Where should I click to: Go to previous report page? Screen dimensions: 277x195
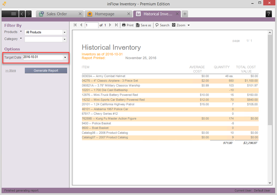point(81,25)
